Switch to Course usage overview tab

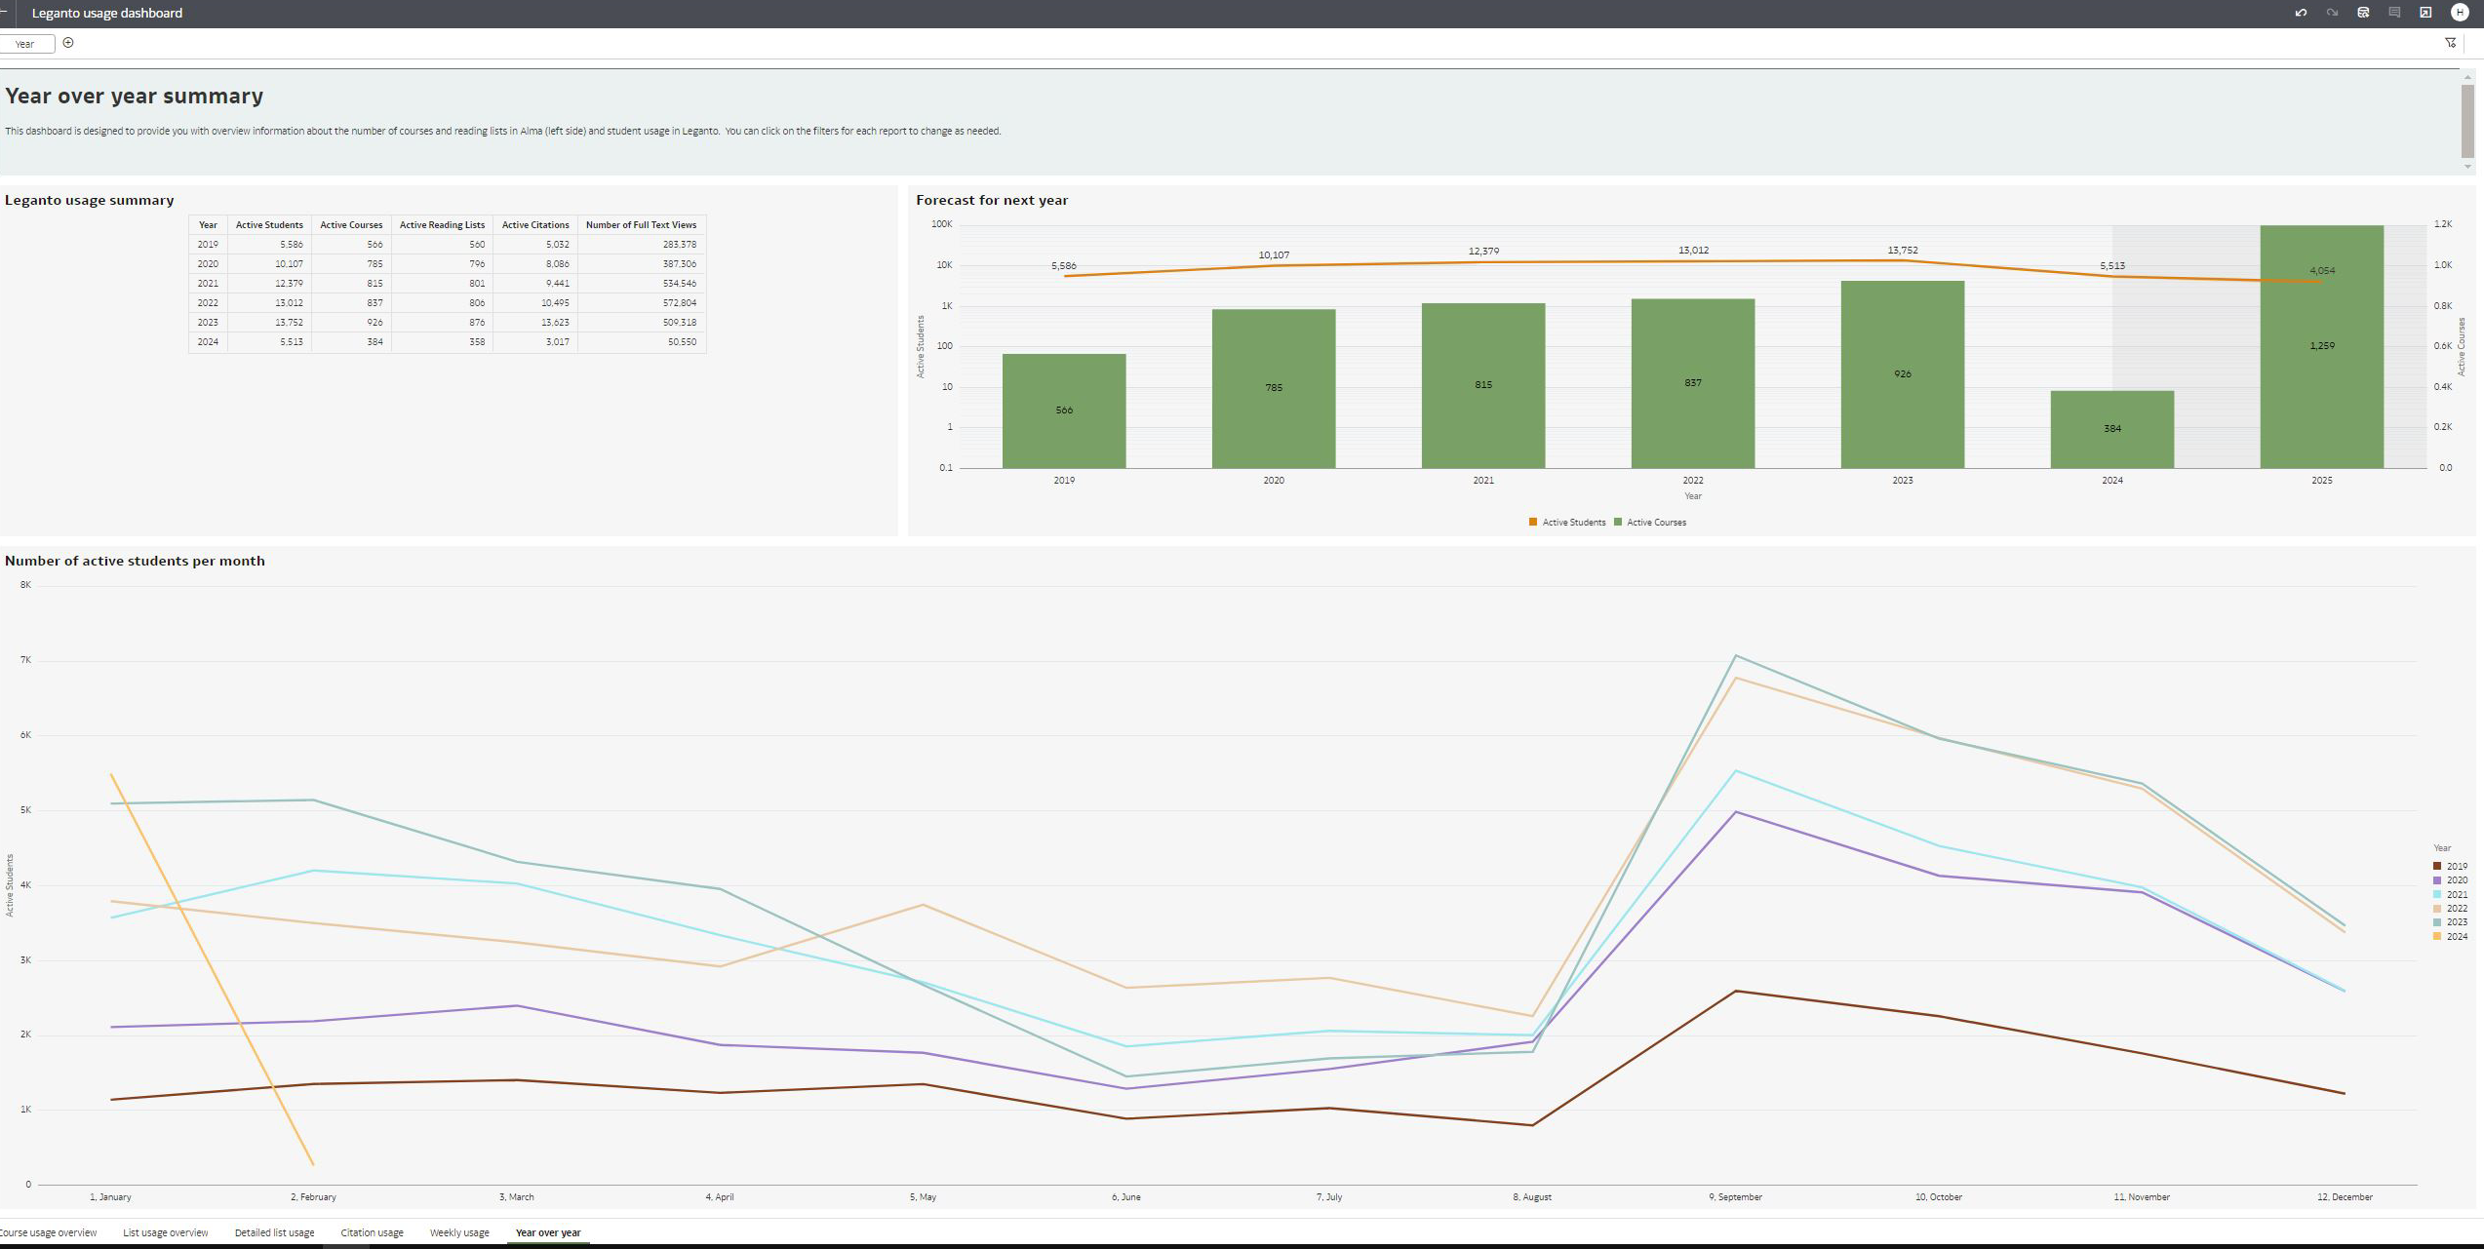[48, 1232]
